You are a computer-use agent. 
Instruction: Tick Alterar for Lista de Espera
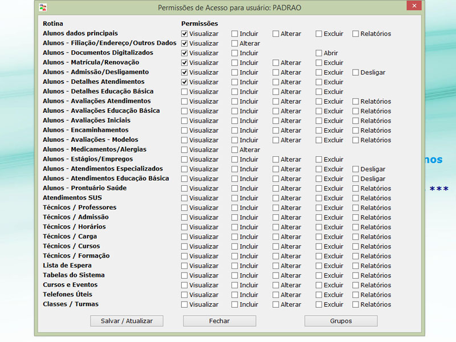tap(276, 266)
